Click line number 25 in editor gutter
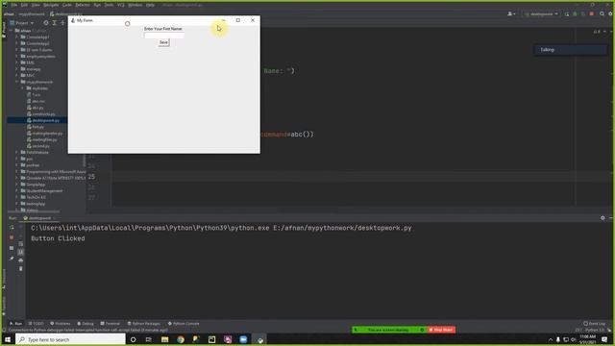The height and width of the screenshot is (346, 615). [91, 177]
